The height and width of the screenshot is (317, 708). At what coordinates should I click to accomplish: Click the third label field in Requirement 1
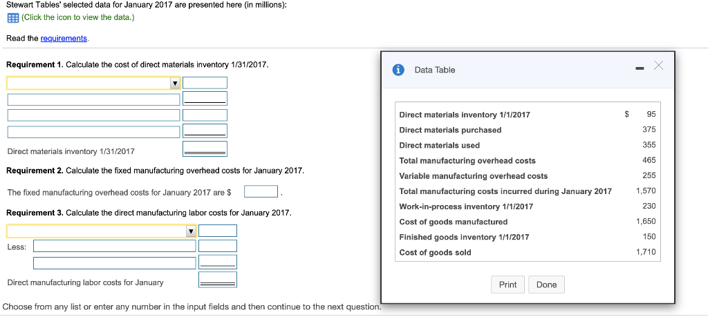click(93, 115)
